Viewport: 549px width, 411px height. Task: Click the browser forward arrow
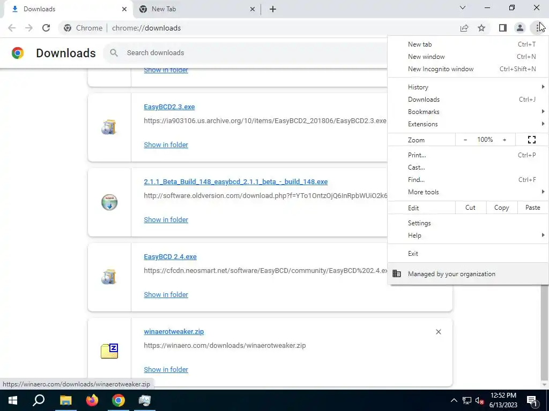[x=29, y=28]
